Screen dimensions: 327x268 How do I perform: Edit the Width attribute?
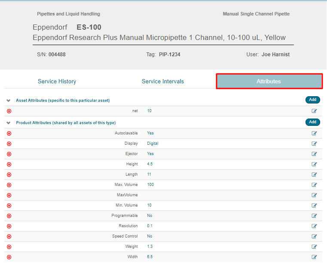(314, 257)
